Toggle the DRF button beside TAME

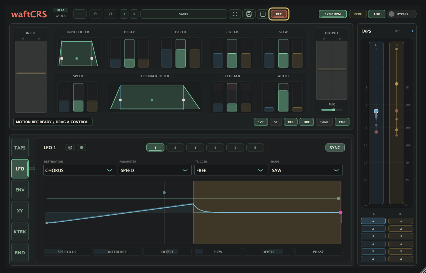(307, 122)
